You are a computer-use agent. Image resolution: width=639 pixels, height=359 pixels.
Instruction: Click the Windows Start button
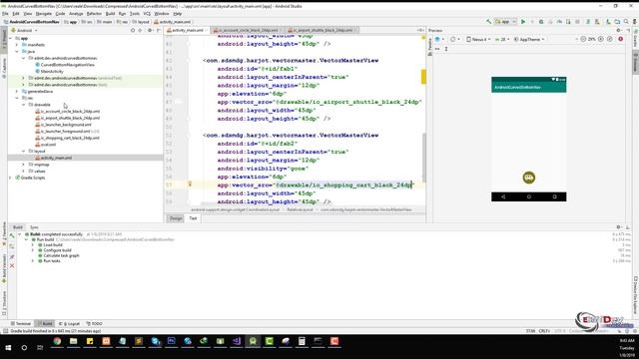pyautogui.click(x=8, y=348)
